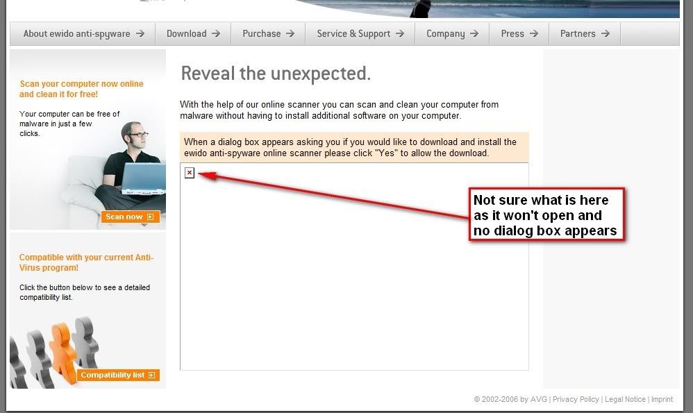The width and height of the screenshot is (693, 413).
Task: Open the Press section
Action: 519,33
